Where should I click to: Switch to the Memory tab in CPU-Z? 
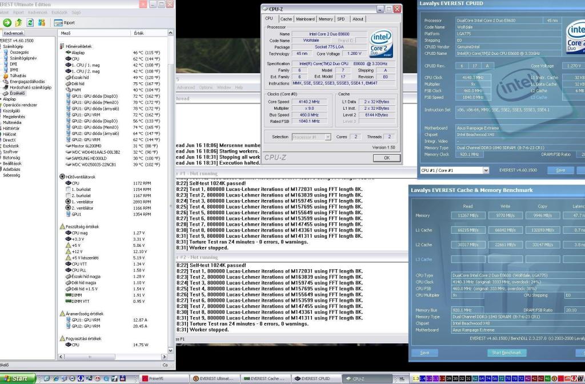[325, 19]
